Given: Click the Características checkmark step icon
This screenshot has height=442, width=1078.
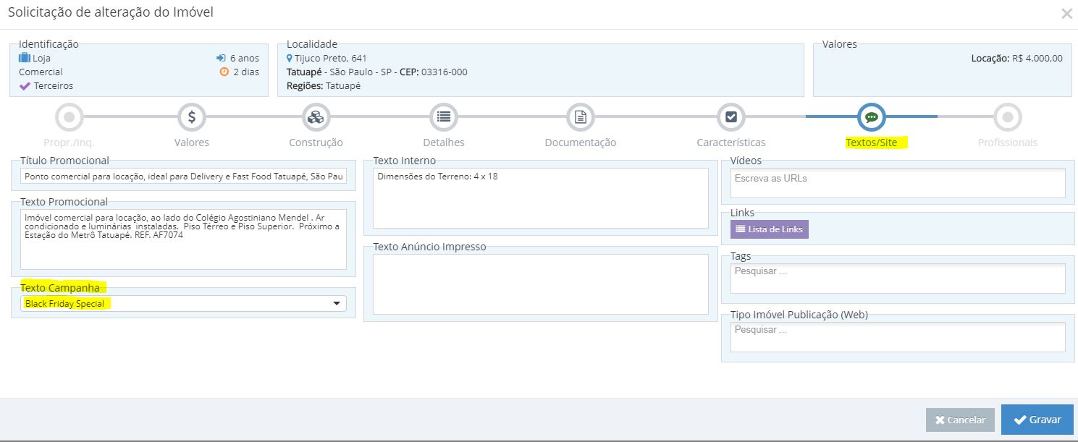Looking at the screenshot, I should (x=730, y=116).
